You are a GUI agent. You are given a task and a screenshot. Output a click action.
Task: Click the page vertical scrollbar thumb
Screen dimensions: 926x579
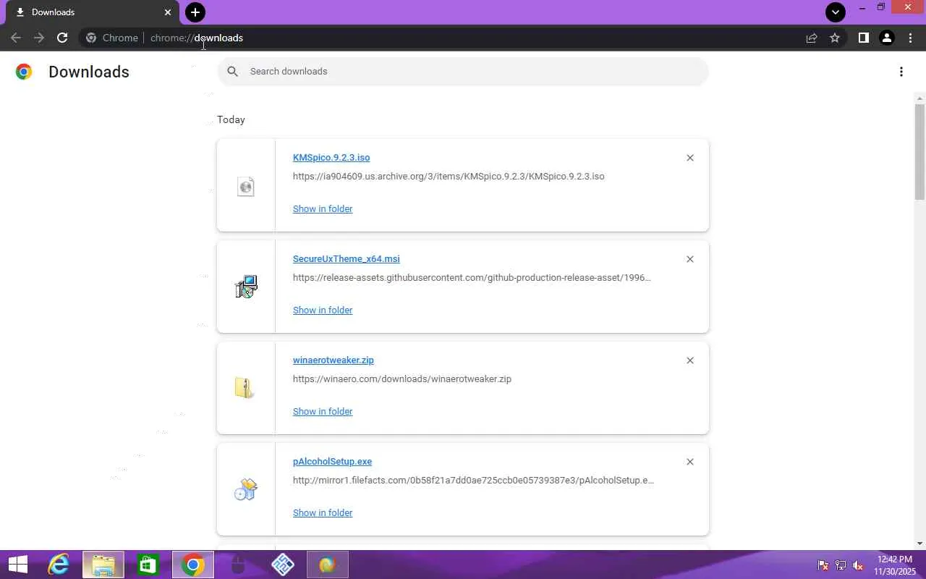919,151
